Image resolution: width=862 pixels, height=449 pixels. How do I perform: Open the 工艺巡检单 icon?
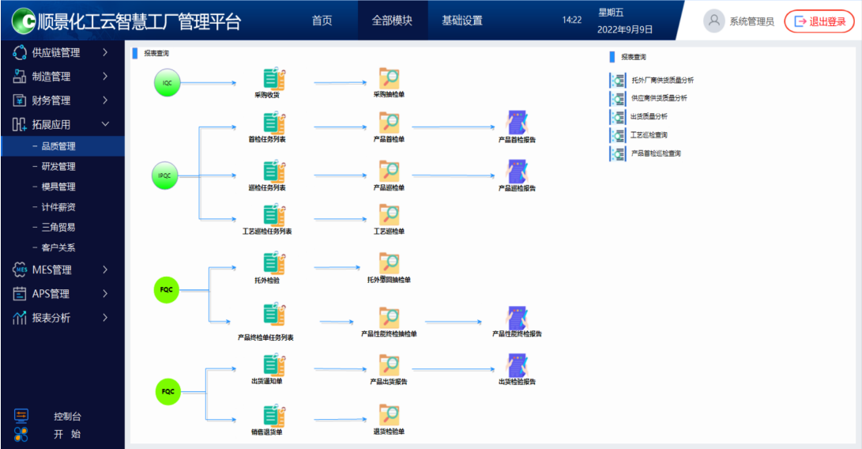click(x=389, y=215)
